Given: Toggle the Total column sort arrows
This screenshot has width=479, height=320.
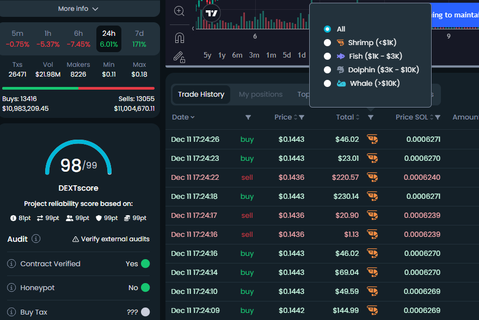Looking at the screenshot, I should [x=357, y=117].
